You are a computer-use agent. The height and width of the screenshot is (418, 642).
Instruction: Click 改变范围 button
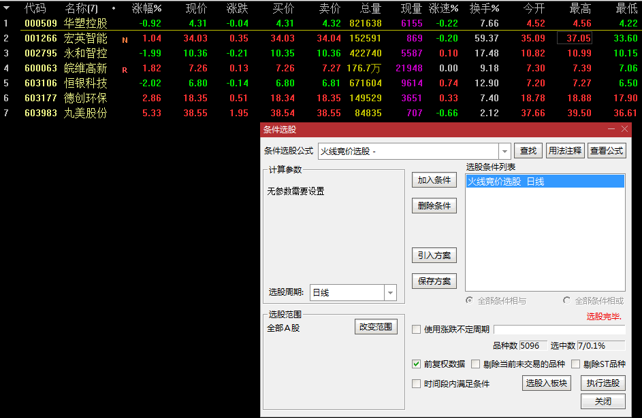[376, 327]
